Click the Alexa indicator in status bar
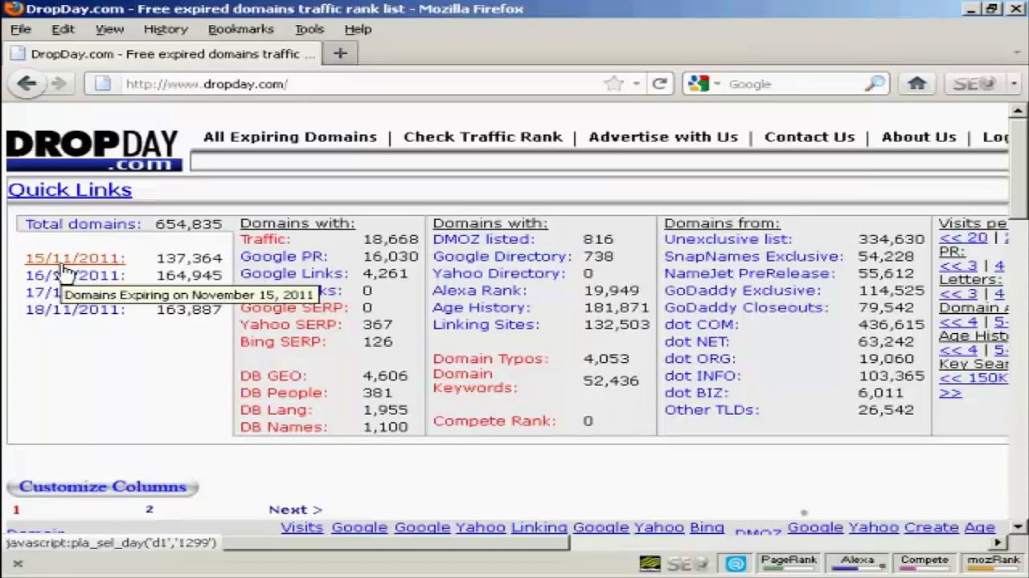Screen dimensions: 1029x578 [858, 563]
